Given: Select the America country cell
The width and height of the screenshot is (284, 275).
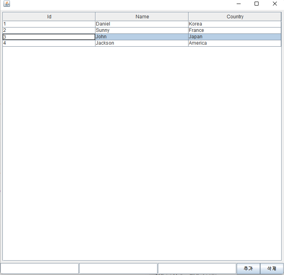Looking at the screenshot, I should pyautogui.click(x=235, y=43).
